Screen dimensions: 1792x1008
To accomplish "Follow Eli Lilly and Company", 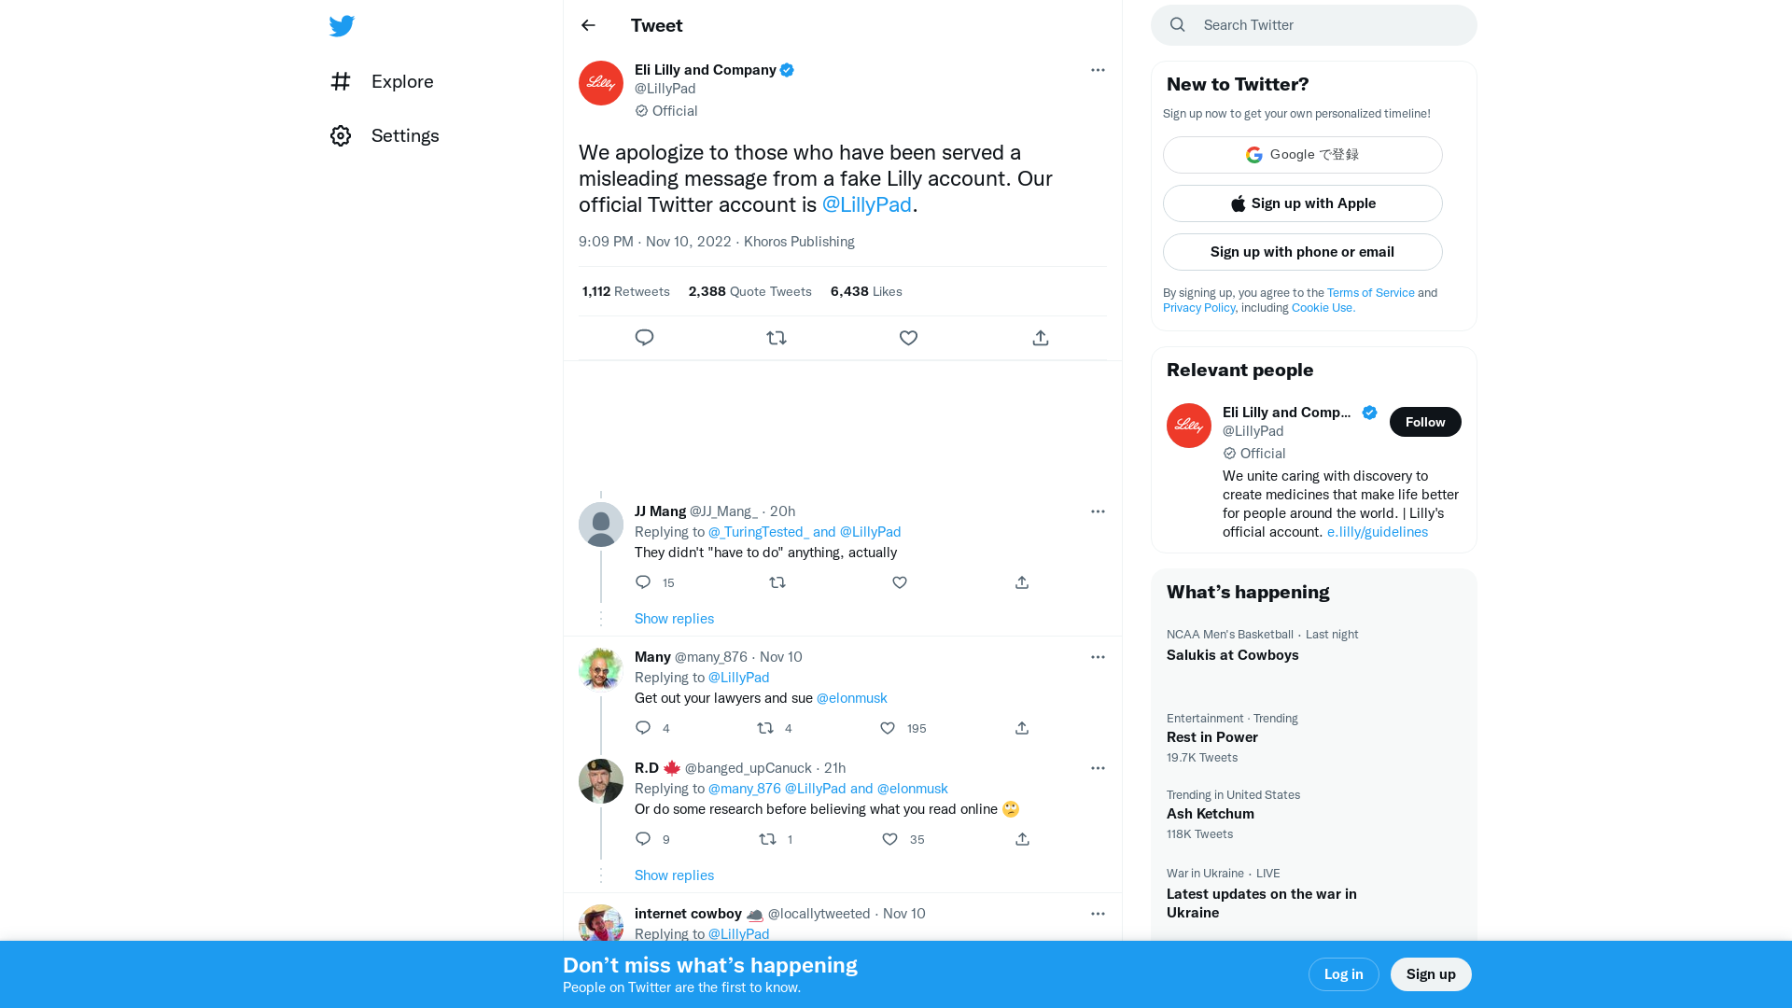I will pos(1425,422).
